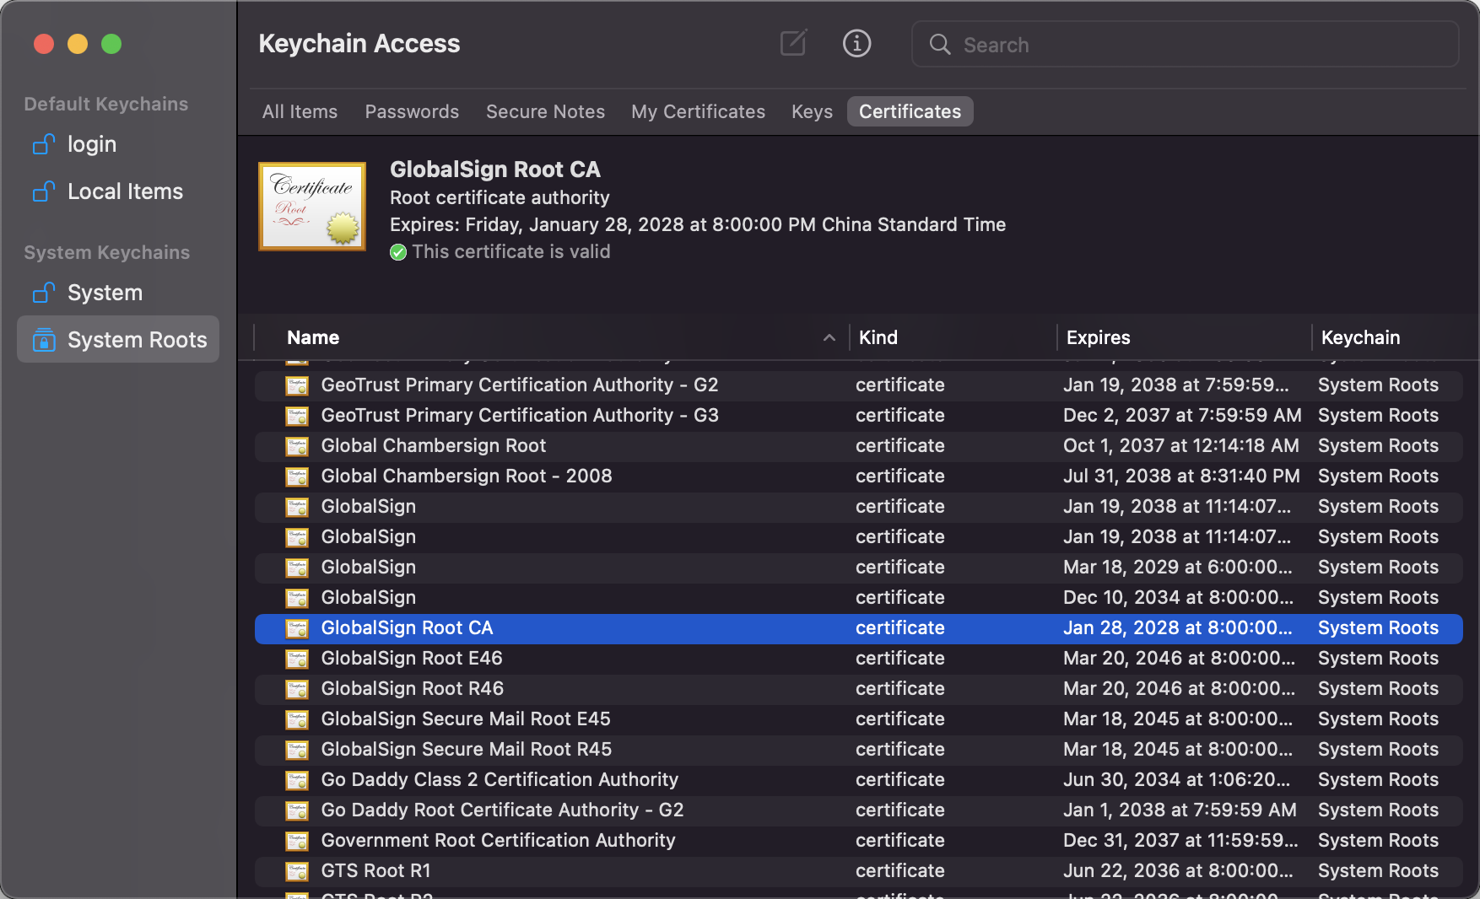Focus the Search input field
The height and width of the screenshot is (899, 1480).
[x=1198, y=45]
